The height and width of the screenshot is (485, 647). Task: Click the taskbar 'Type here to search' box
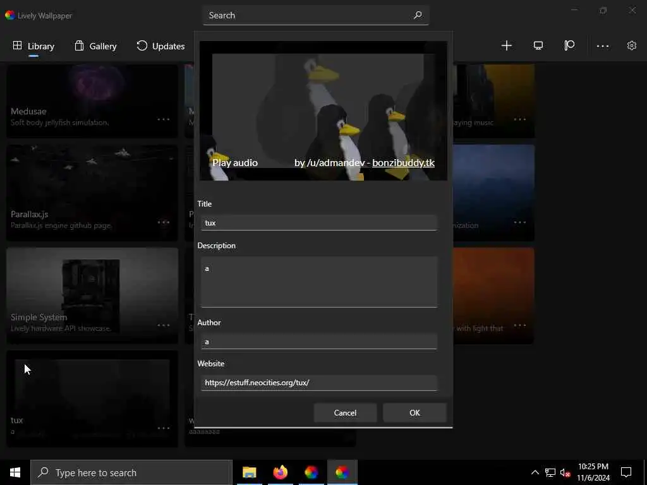(x=131, y=472)
